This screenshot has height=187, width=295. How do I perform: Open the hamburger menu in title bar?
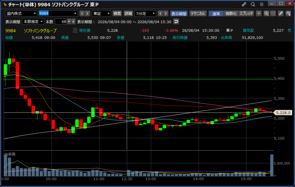click(262, 4)
